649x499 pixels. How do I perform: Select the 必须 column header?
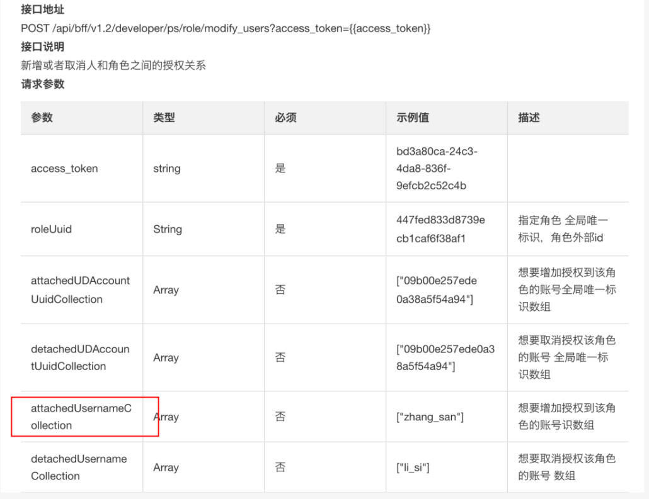click(285, 118)
